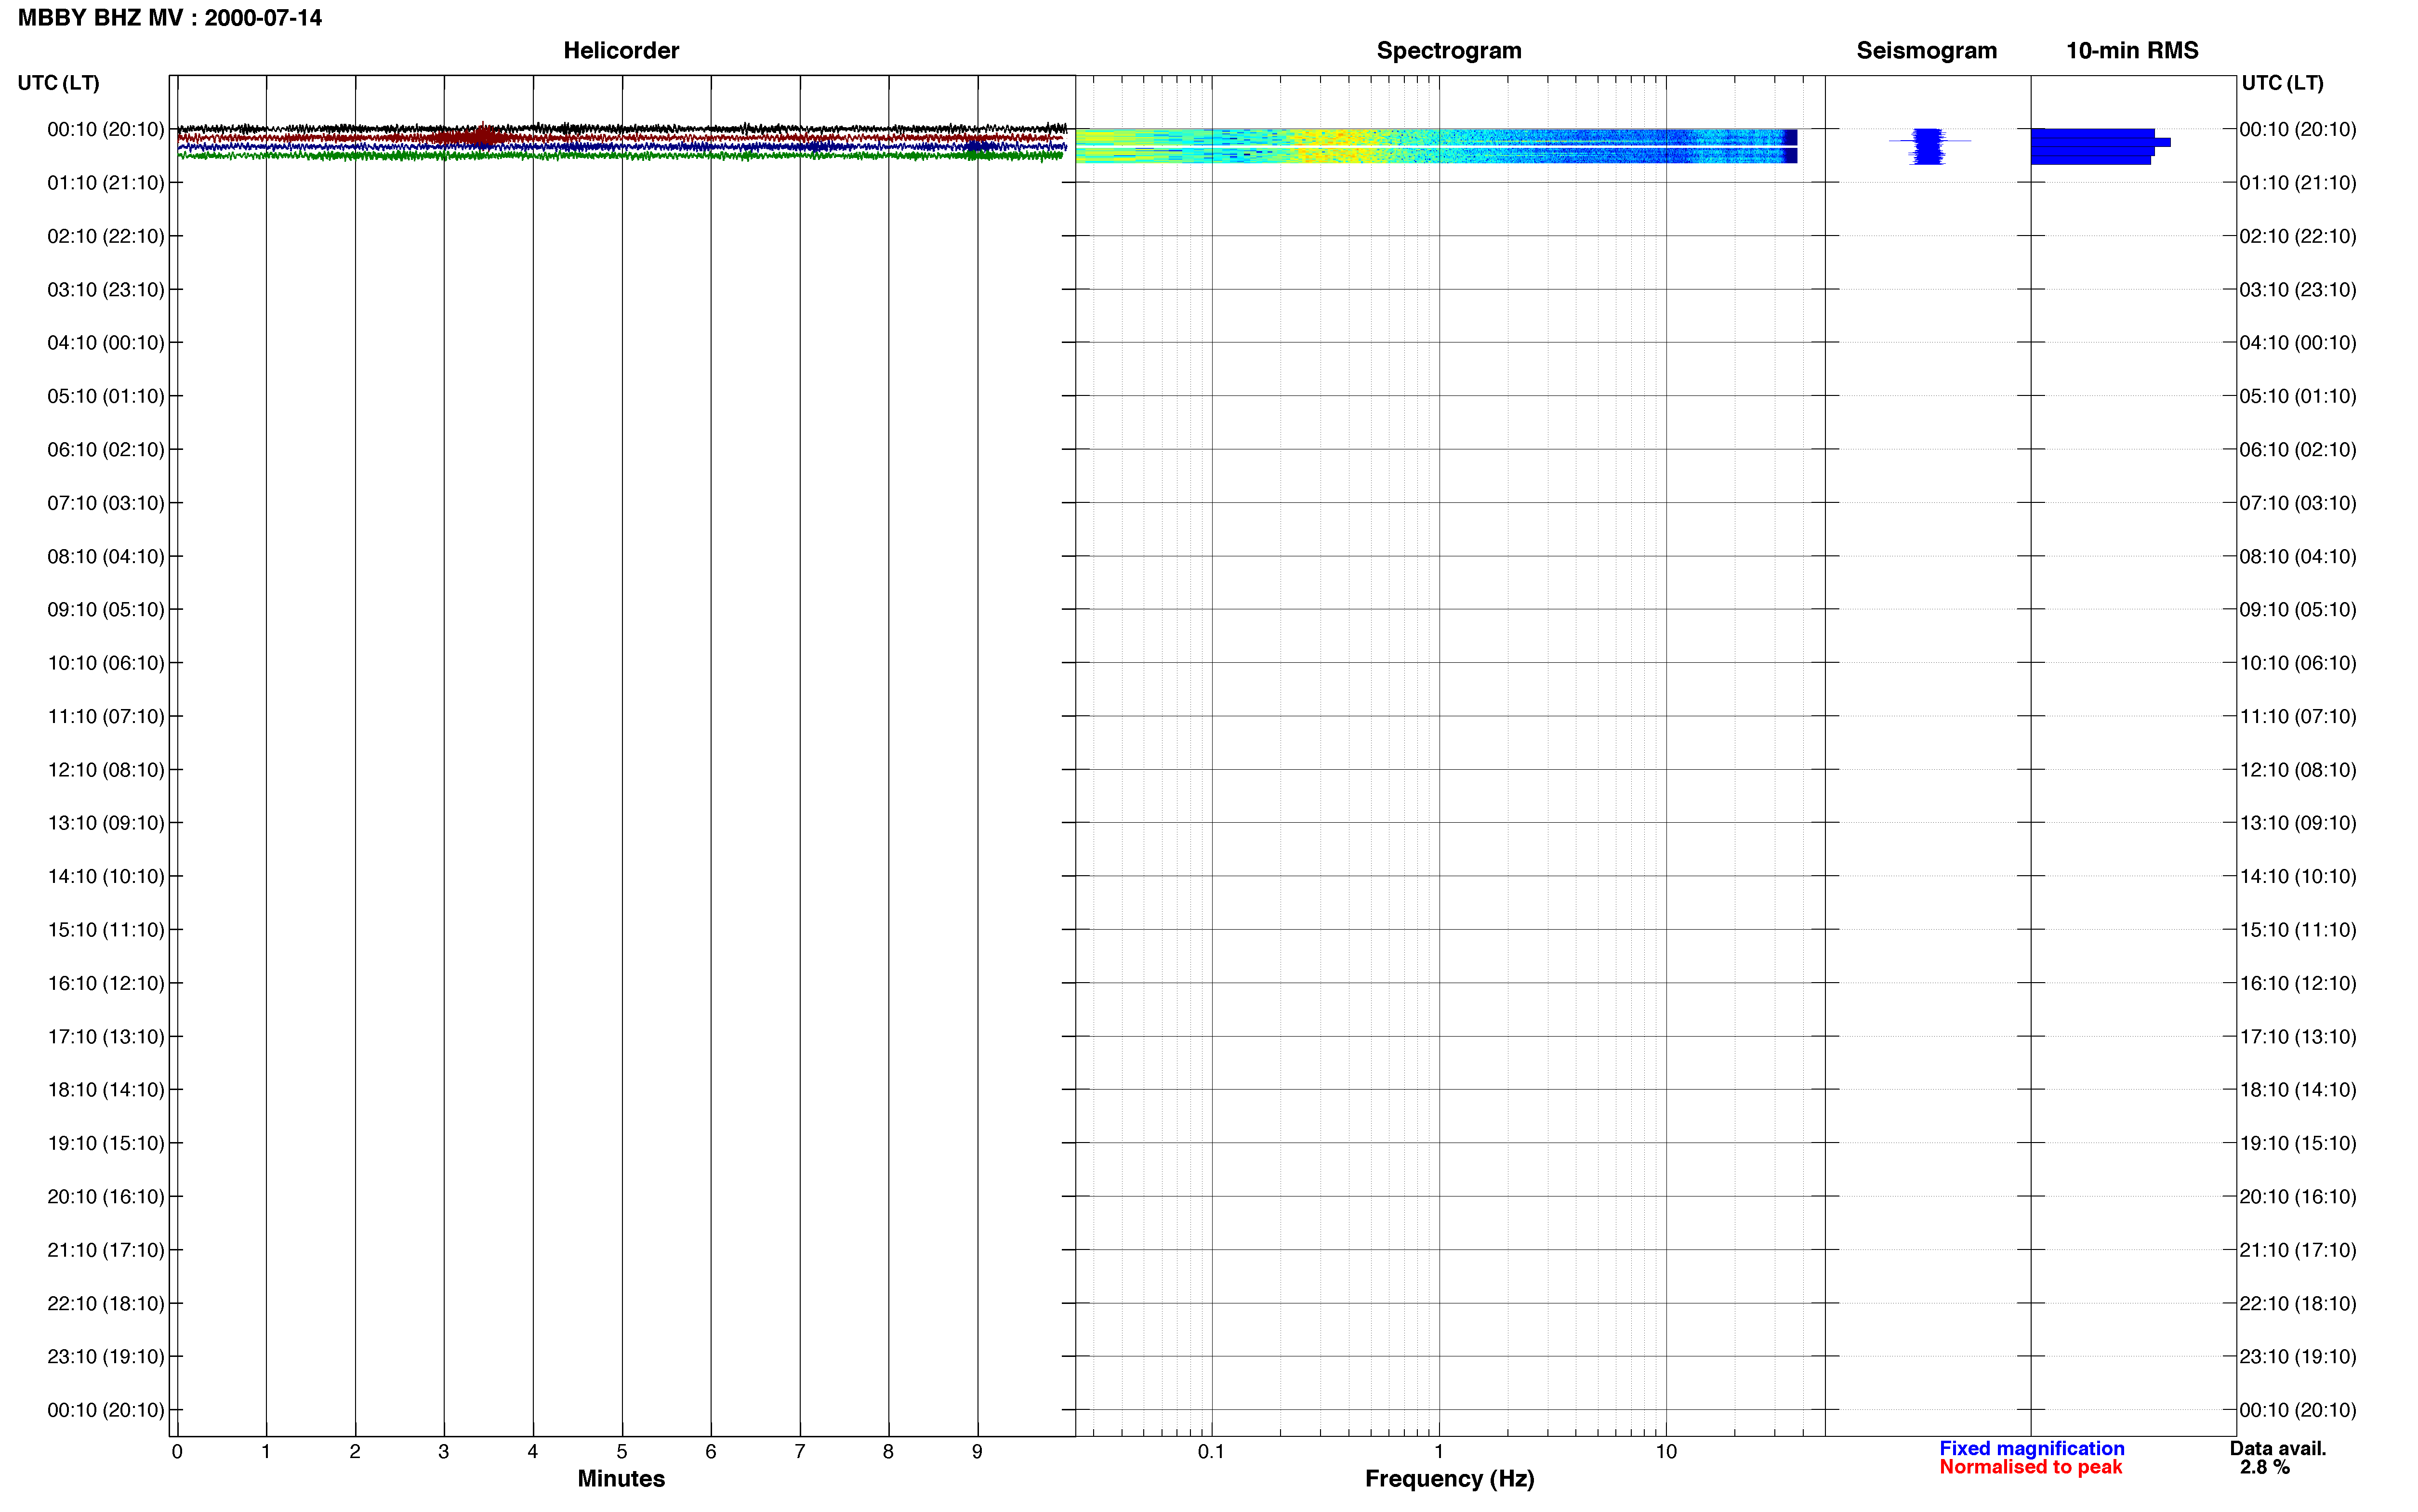
Task: Click the 'Frequency (Hz)' x-axis label
Action: point(1449,1479)
